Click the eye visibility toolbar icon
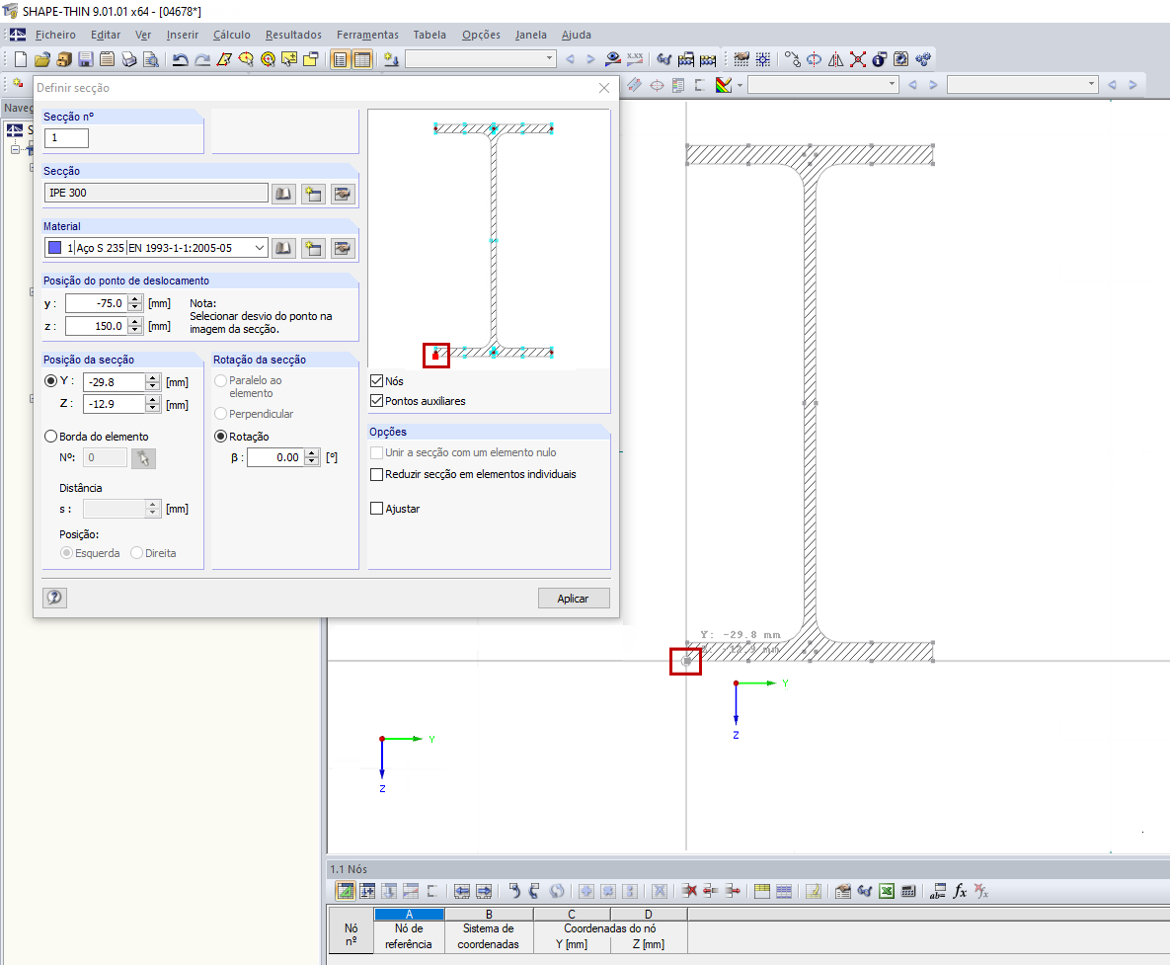This screenshot has height=965, width=1170. point(612,59)
